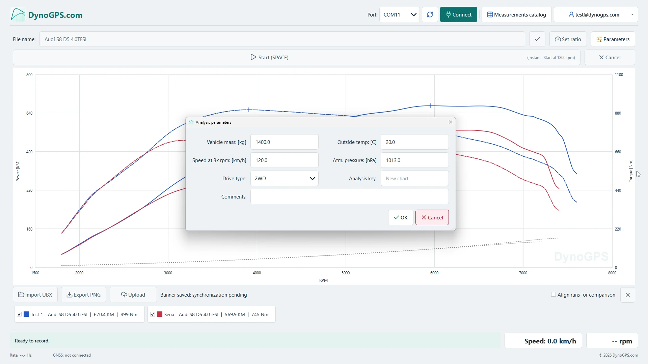Export the chart as PNG
Image resolution: width=648 pixels, height=364 pixels.
[83, 295]
